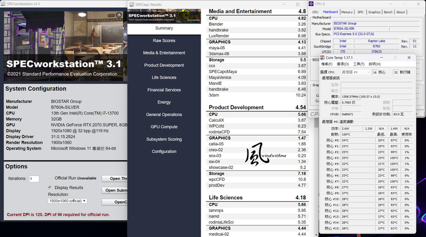The width and height of the screenshot is (426, 237).
Task: Click the Blender score row
Action: coord(257,24)
